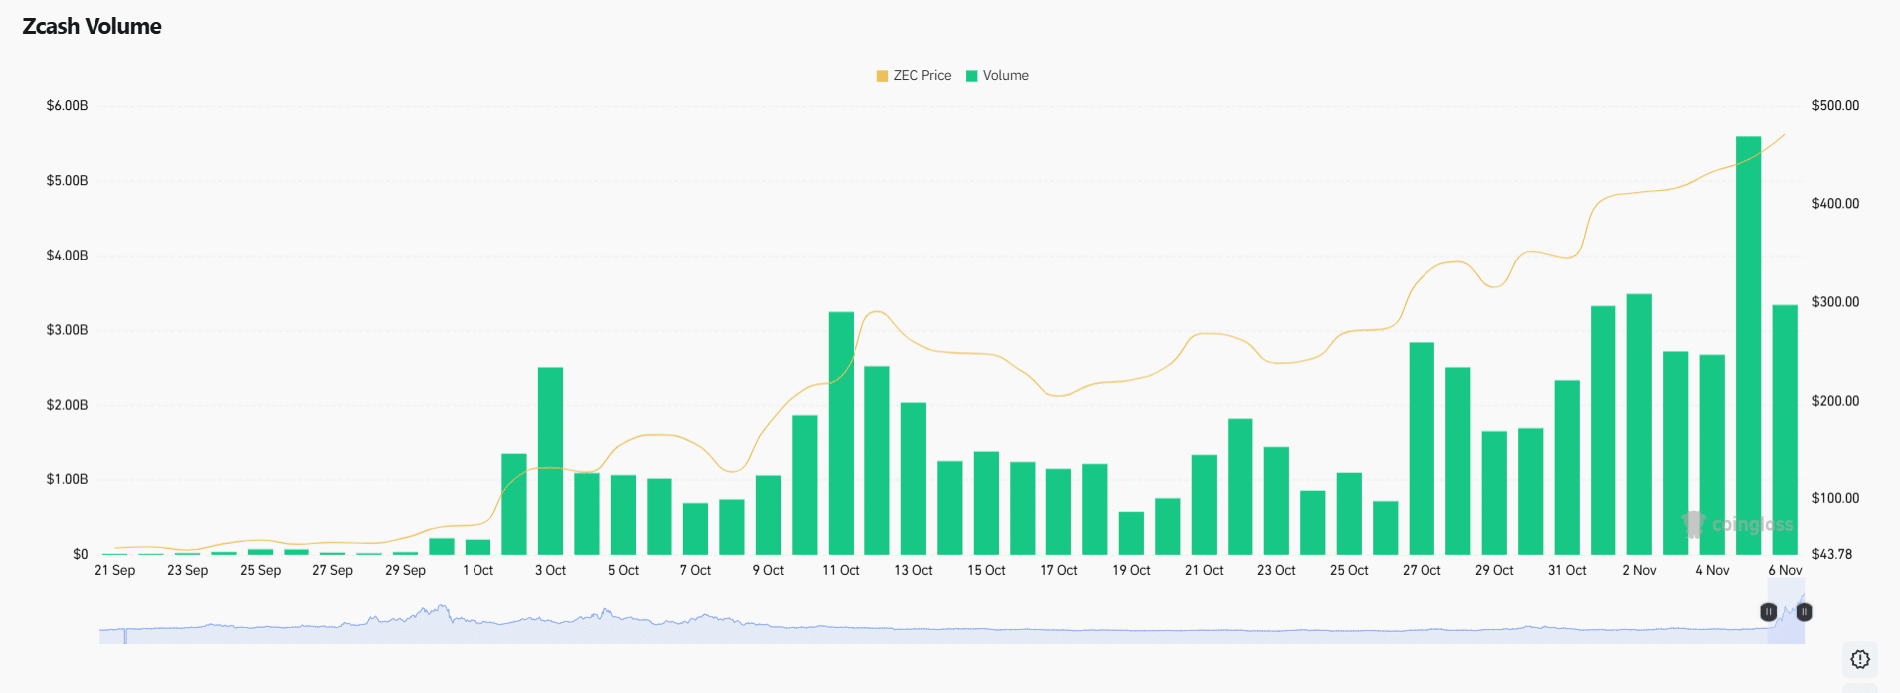The height and width of the screenshot is (693, 1900).
Task: Grab the left range slider handle
Action: [1768, 612]
